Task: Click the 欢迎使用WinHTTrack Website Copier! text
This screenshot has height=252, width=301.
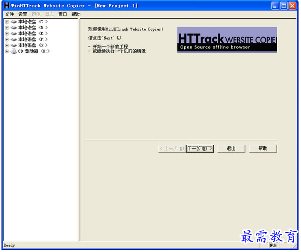Action: click(x=126, y=29)
